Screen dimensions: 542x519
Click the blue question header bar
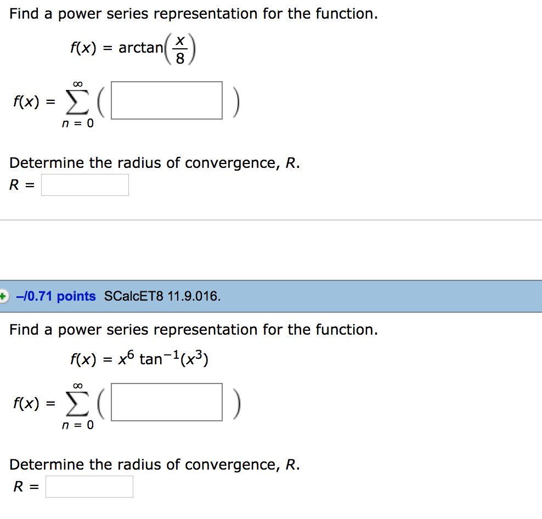(329, 296)
